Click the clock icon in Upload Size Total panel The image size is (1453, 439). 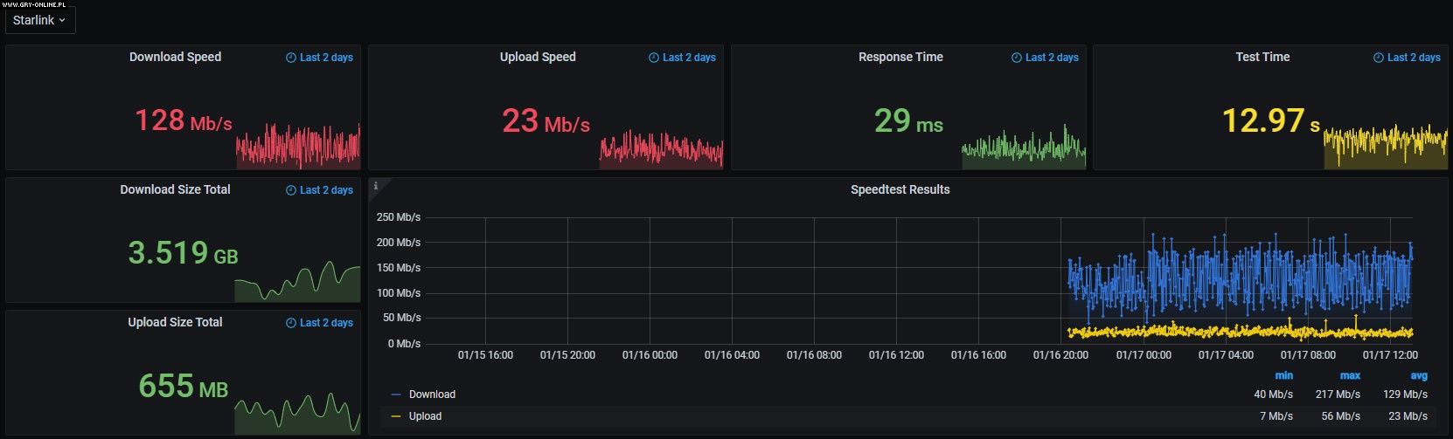click(291, 323)
